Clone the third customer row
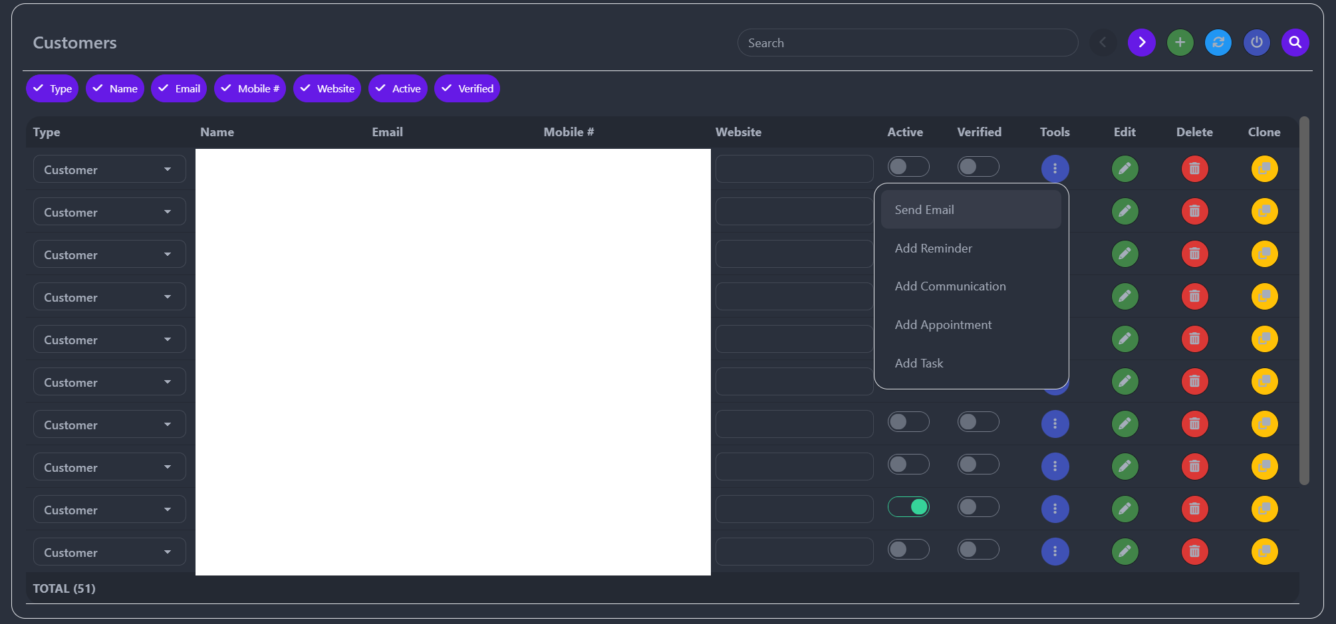Image resolution: width=1336 pixels, height=624 pixels. click(1264, 254)
